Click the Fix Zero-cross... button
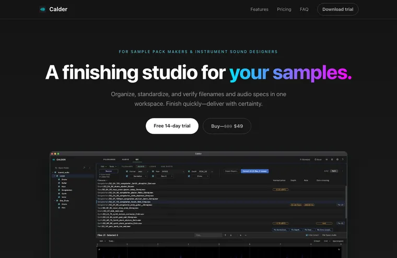Screen dimensions: 397x258 tap(324, 230)
